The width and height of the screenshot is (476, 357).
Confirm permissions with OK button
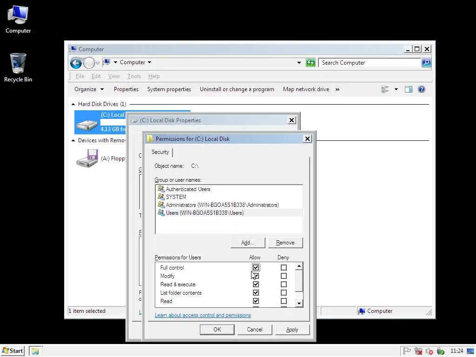[217, 330]
